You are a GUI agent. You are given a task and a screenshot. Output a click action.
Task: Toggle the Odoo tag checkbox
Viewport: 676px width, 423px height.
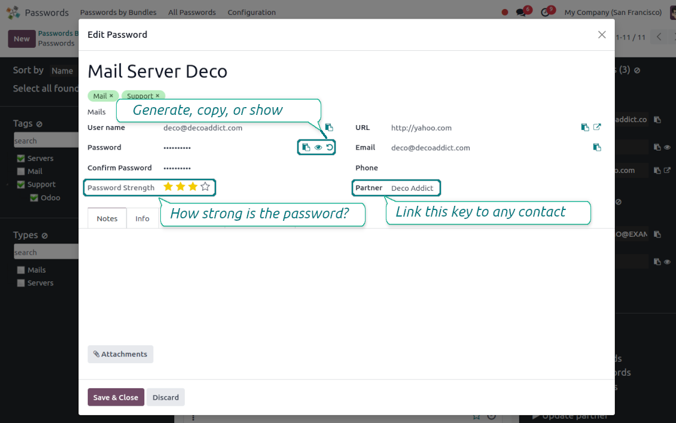(34, 198)
